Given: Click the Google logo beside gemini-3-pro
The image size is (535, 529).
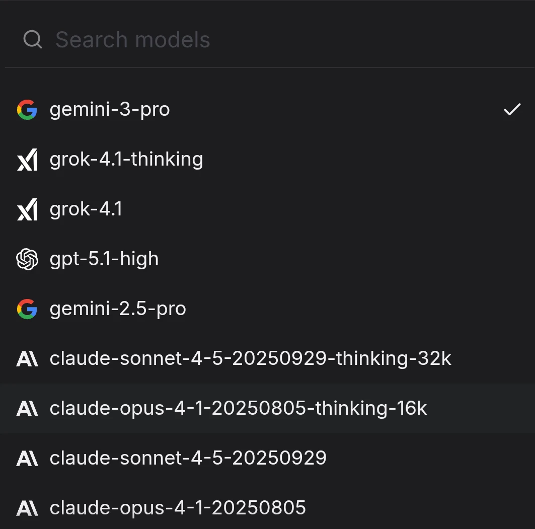Looking at the screenshot, I should click(x=27, y=110).
